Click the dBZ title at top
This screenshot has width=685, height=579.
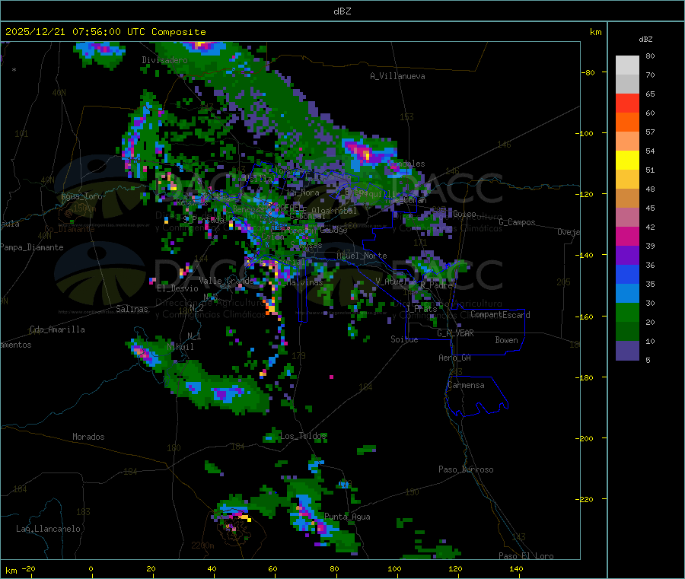pyautogui.click(x=342, y=11)
